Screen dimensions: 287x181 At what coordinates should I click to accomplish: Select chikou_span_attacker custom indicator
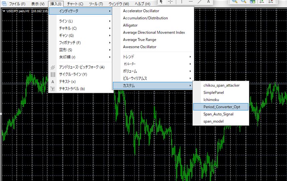pos(221,85)
